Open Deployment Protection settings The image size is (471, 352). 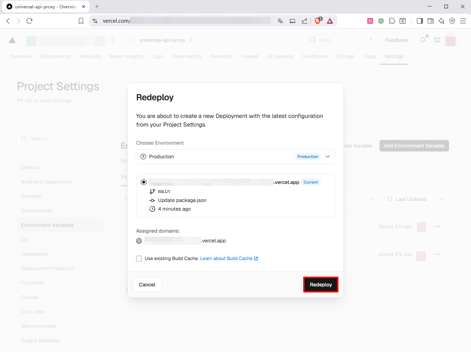click(x=48, y=268)
